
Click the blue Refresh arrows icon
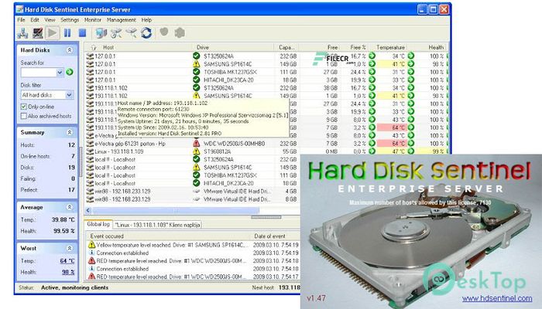point(146,33)
